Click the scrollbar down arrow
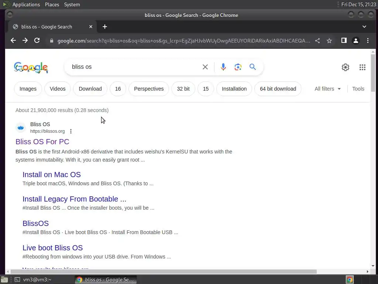 (373, 266)
